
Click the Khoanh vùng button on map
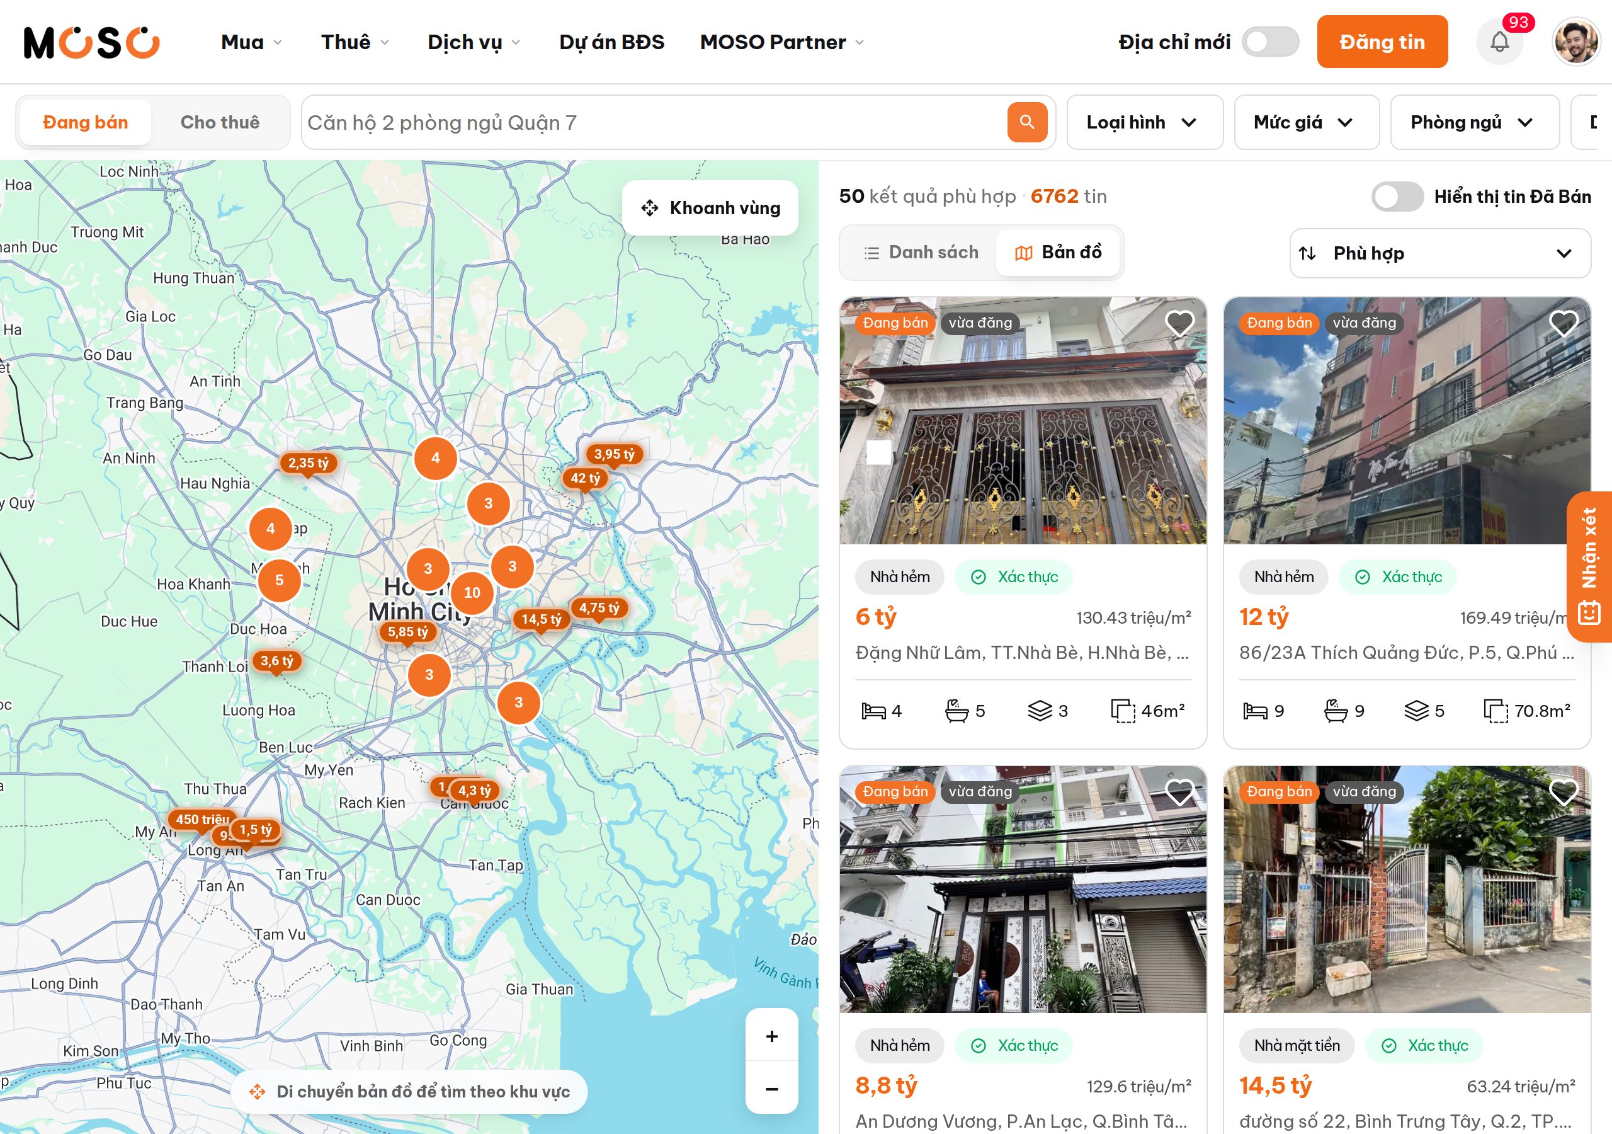coord(710,208)
